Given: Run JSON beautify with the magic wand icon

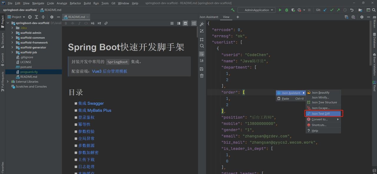Looking at the screenshot, I should pyautogui.click(x=202, y=24).
